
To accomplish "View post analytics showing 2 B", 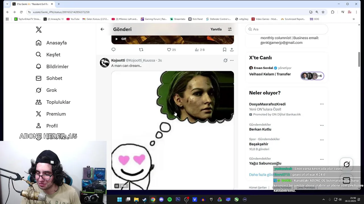I will pos(200,50).
